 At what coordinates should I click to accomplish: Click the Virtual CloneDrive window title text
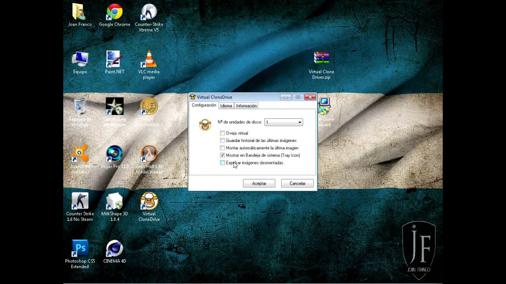214,97
